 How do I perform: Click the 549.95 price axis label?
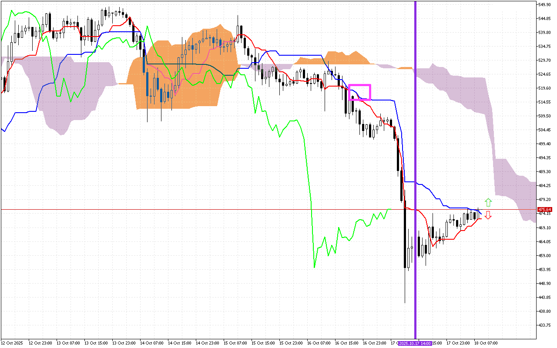point(544,3)
